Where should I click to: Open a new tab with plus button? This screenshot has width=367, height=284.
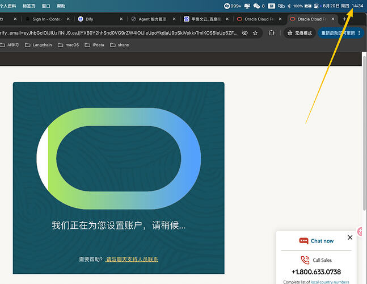pyautogui.click(x=344, y=19)
